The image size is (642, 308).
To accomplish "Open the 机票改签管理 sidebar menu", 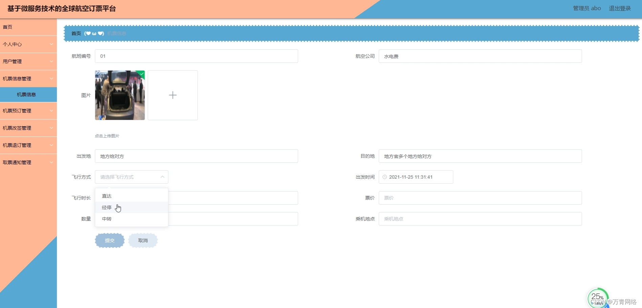I will [x=28, y=128].
